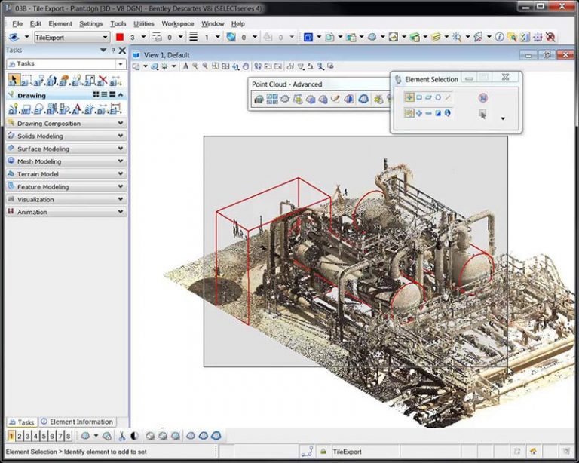579x463 pixels.
Task: Toggle the Tasks panel pin
Action: (113, 51)
